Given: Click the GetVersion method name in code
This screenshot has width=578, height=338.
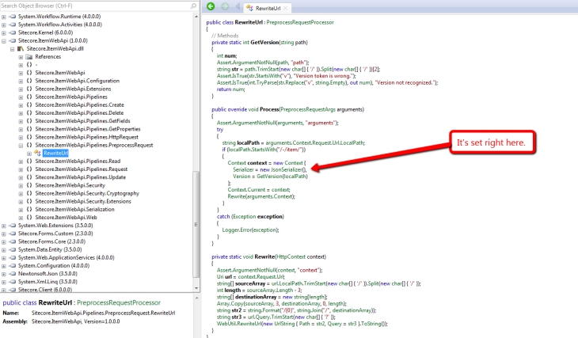Looking at the screenshot, I should tap(264, 43).
